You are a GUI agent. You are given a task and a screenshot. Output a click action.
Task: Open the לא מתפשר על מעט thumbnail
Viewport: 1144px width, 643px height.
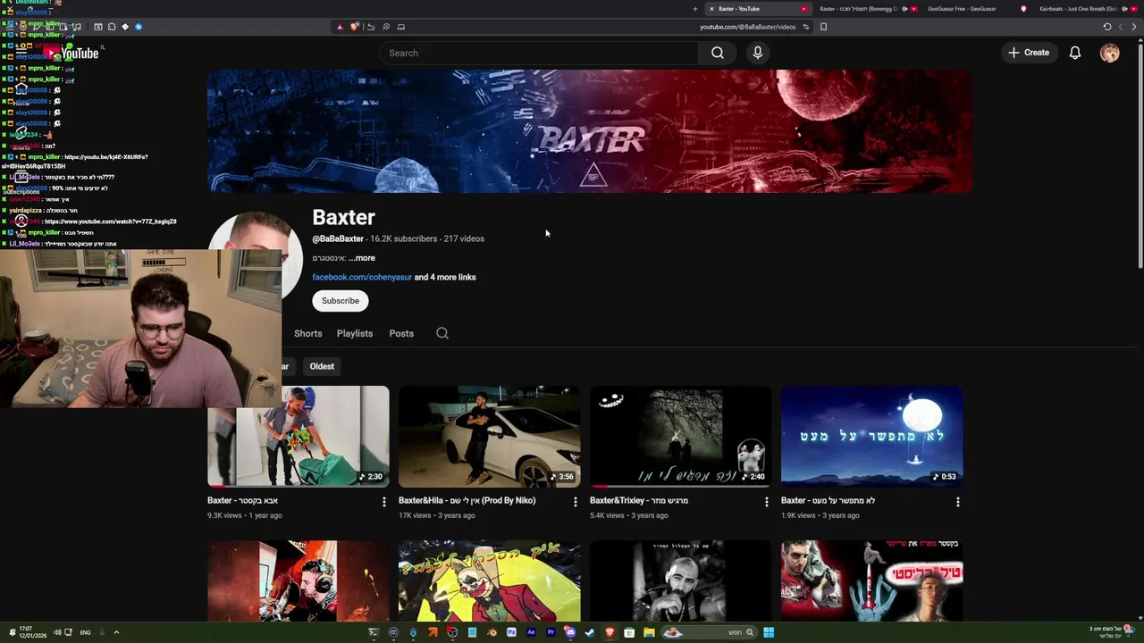(872, 436)
